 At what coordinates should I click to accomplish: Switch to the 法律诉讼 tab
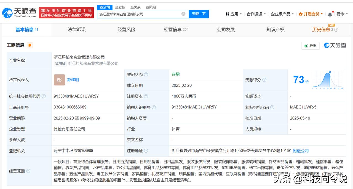pyautogui.click(x=77, y=30)
